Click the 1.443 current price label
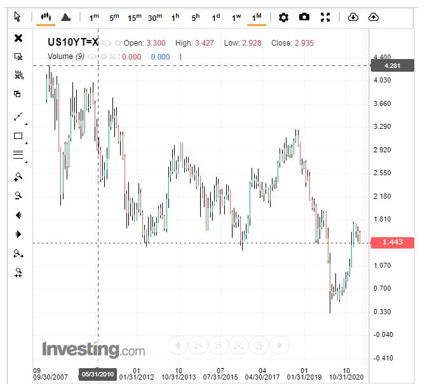 392,243
